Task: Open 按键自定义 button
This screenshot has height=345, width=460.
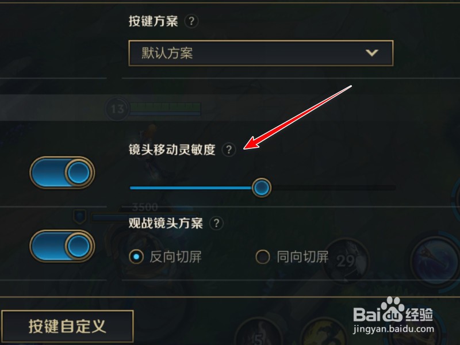Action: 67,326
